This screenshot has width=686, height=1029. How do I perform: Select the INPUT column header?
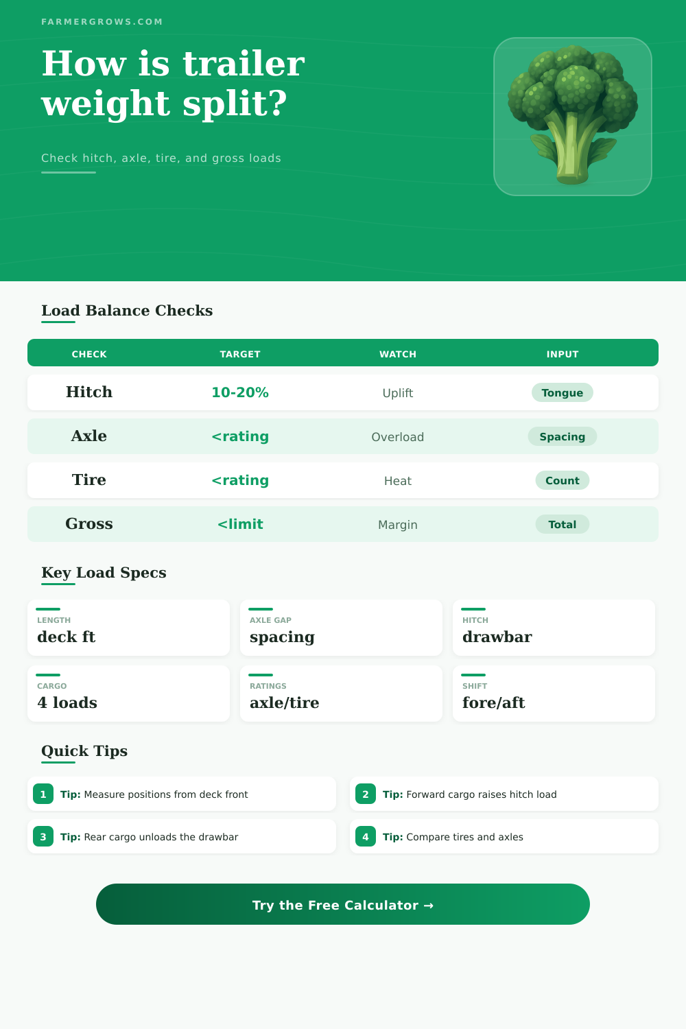[x=563, y=354]
